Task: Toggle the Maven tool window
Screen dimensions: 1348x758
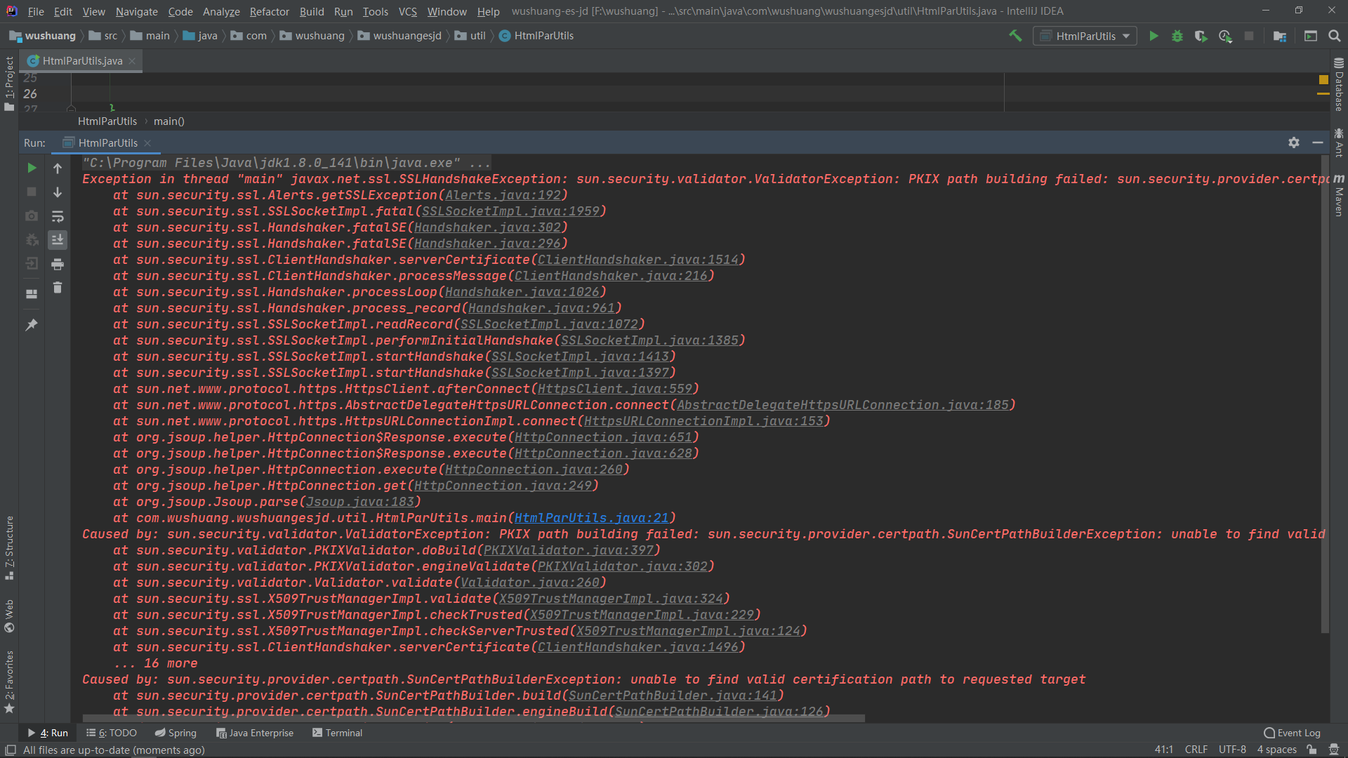Action: coord(1339,194)
